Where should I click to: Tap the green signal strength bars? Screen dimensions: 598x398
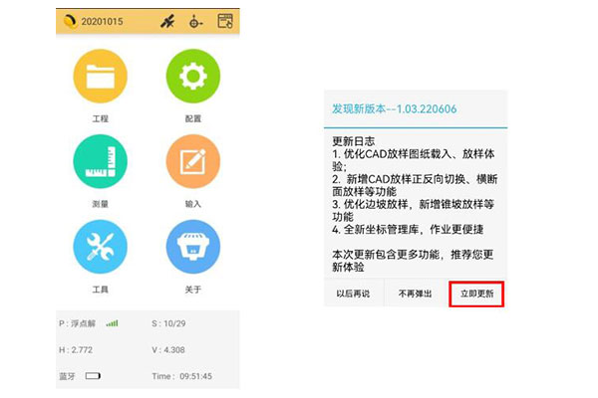coord(112,322)
